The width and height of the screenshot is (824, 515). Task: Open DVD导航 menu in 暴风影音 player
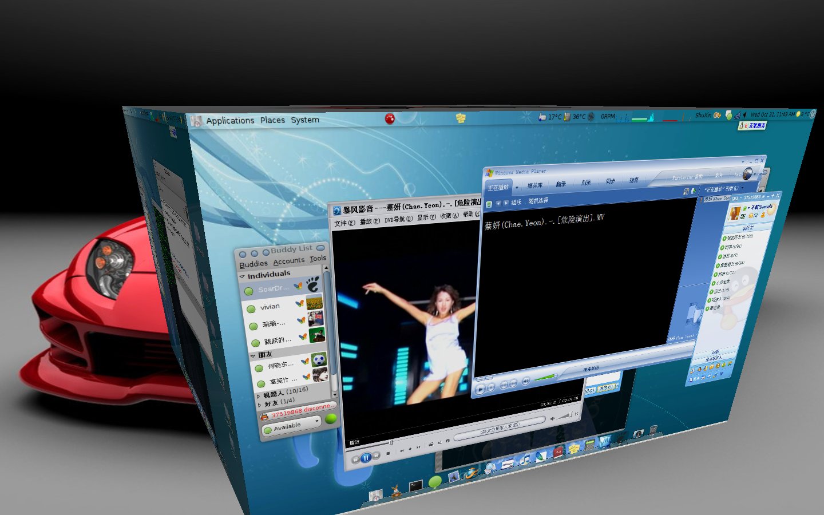(x=398, y=219)
